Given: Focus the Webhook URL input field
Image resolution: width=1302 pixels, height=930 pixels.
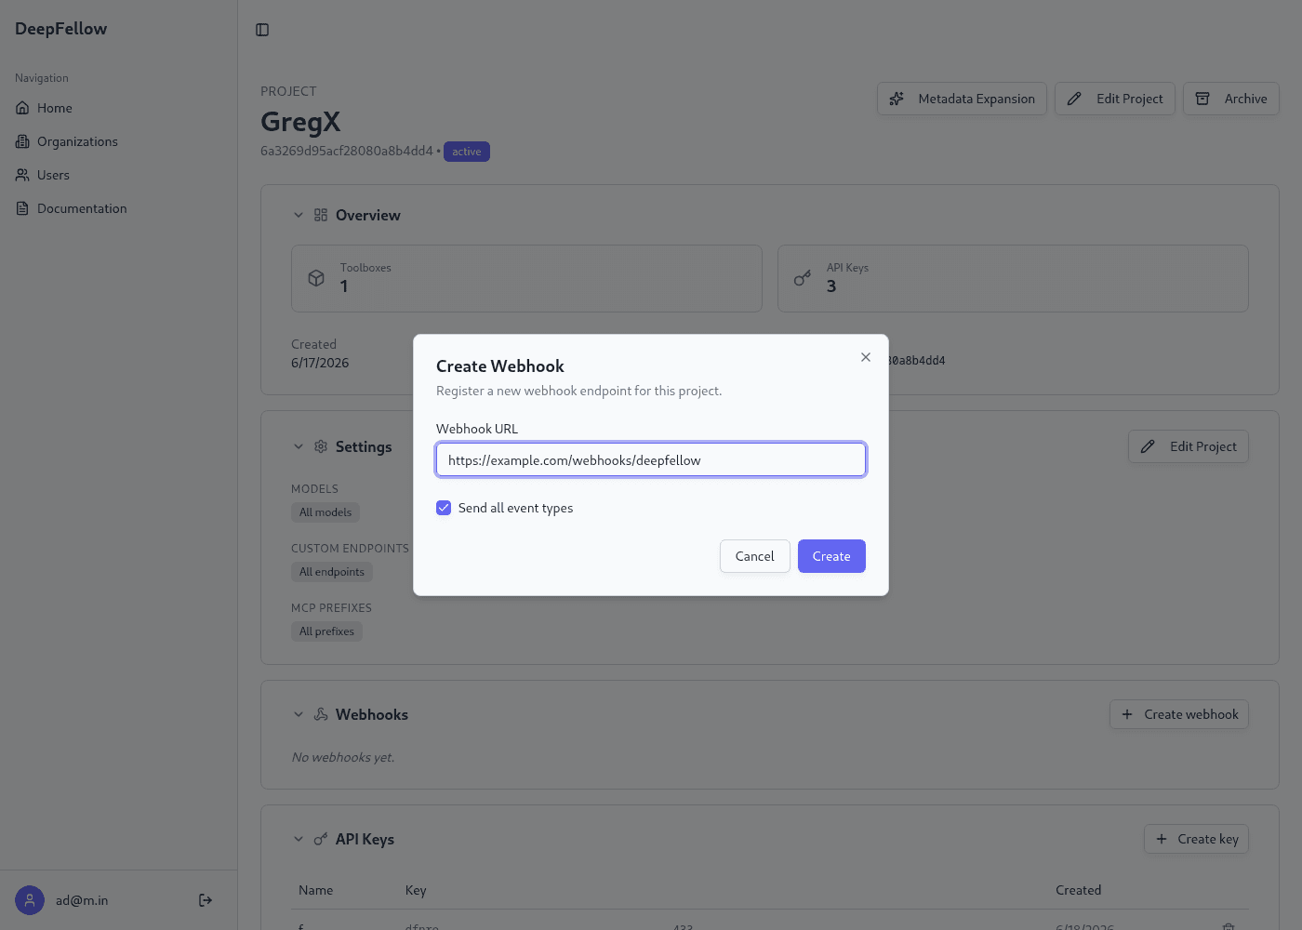Looking at the screenshot, I should click(x=651, y=459).
